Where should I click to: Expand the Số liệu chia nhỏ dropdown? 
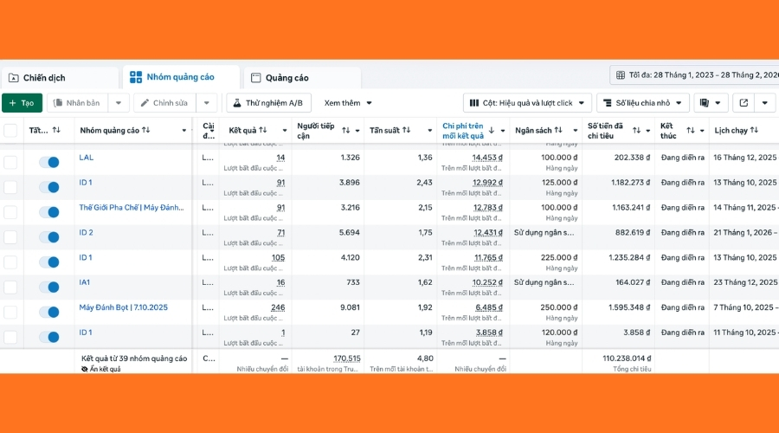pyautogui.click(x=643, y=103)
